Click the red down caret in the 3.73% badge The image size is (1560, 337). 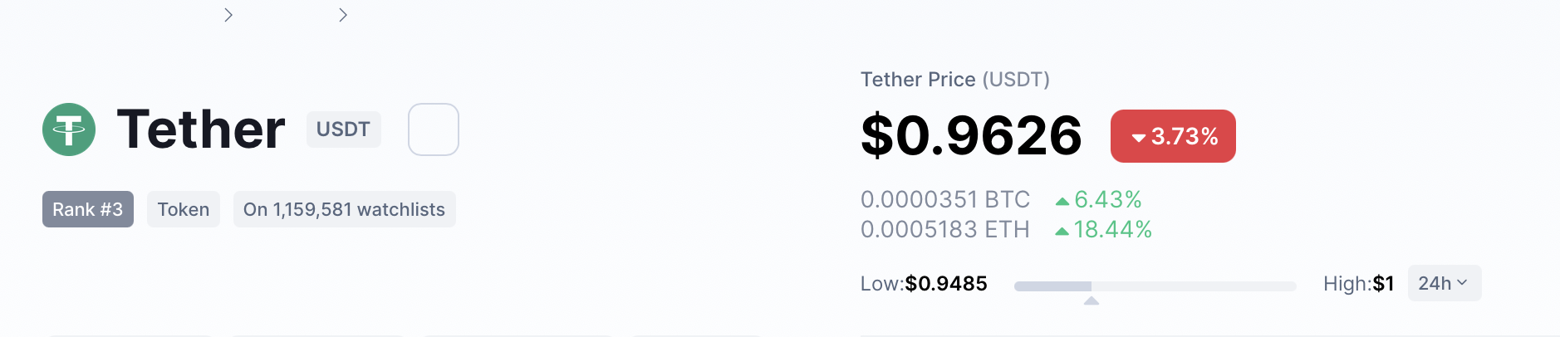[x=1138, y=138]
